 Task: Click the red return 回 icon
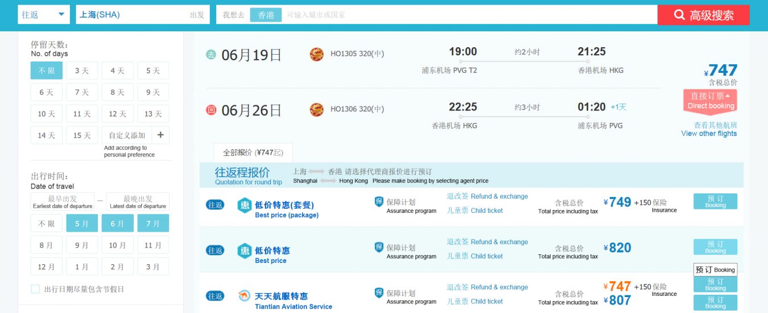[211, 110]
